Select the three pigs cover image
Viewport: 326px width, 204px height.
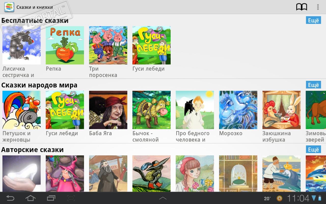pyautogui.click(x=108, y=45)
